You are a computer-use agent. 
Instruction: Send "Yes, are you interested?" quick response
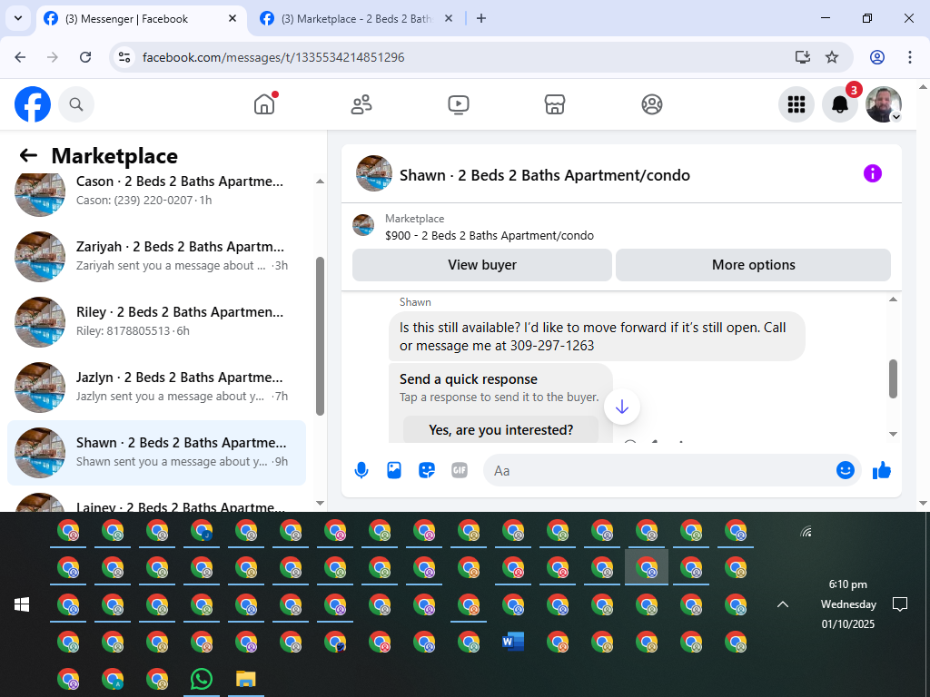point(500,429)
